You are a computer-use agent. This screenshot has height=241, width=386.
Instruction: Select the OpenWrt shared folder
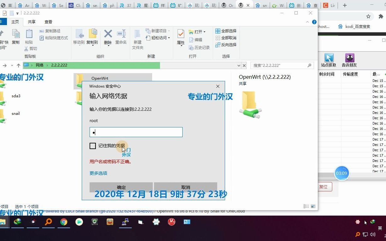click(x=113, y=81)
